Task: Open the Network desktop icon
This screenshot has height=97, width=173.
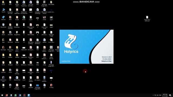Action: [x=4, y=18]
